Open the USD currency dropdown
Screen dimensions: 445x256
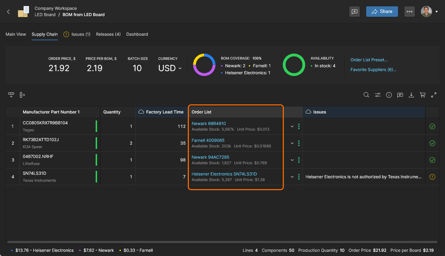click(x=170, y=68)
